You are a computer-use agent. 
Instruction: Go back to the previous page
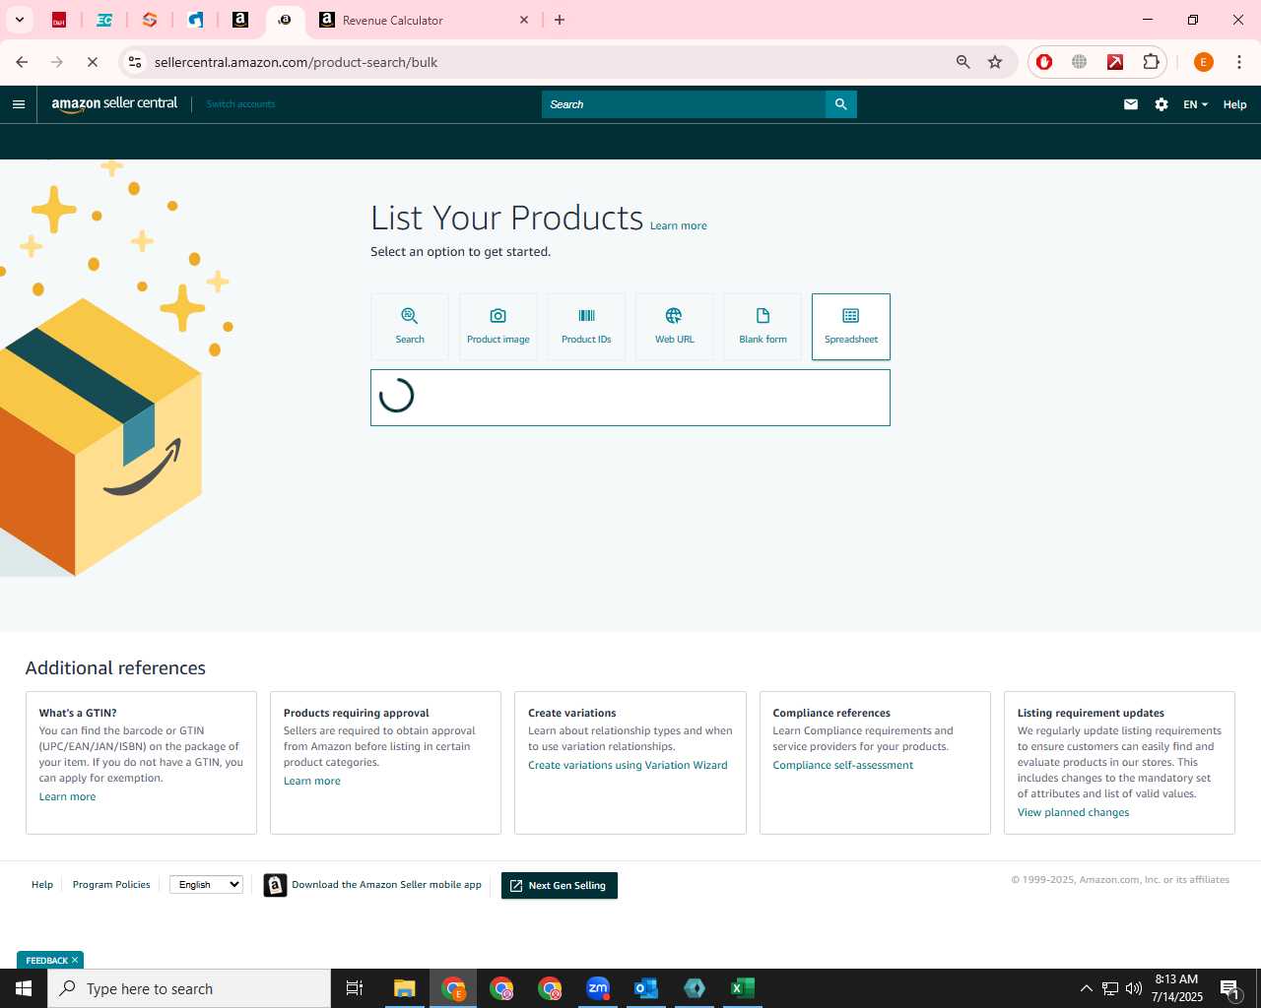(22, 62)
